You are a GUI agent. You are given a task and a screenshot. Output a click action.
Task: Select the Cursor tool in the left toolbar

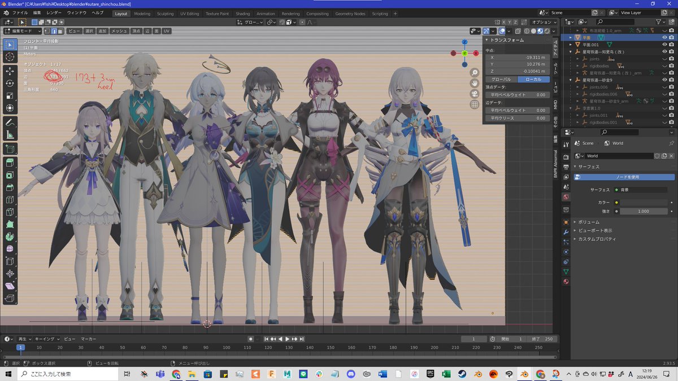[x=10, y=57]
